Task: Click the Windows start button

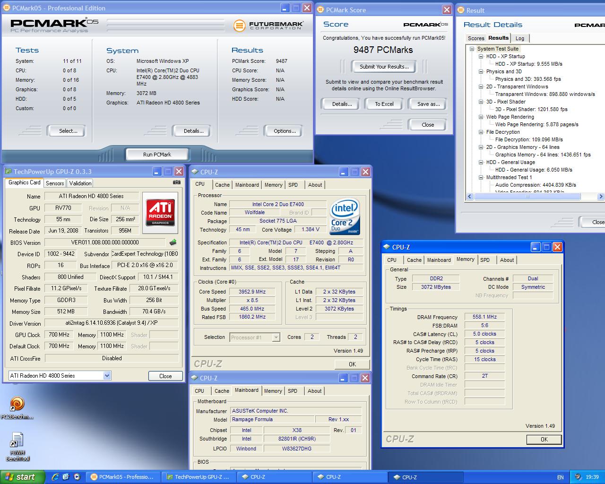Action: [x=23, y=477]
